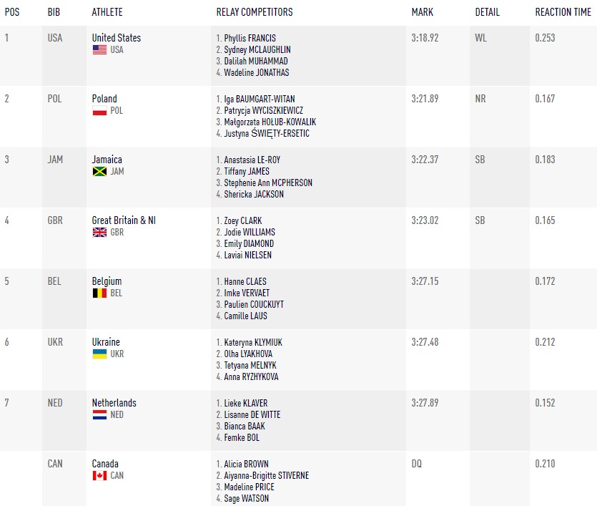
Task: Select Sage WATSON in Canada relay
Action: tap(247, 498)
